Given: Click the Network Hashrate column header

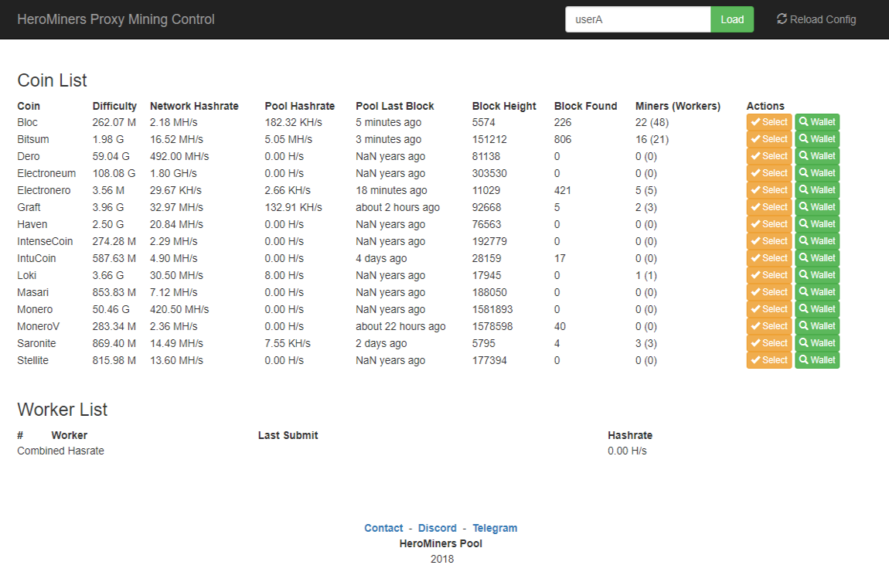Looking at the screenshot, I should [194, 106].
